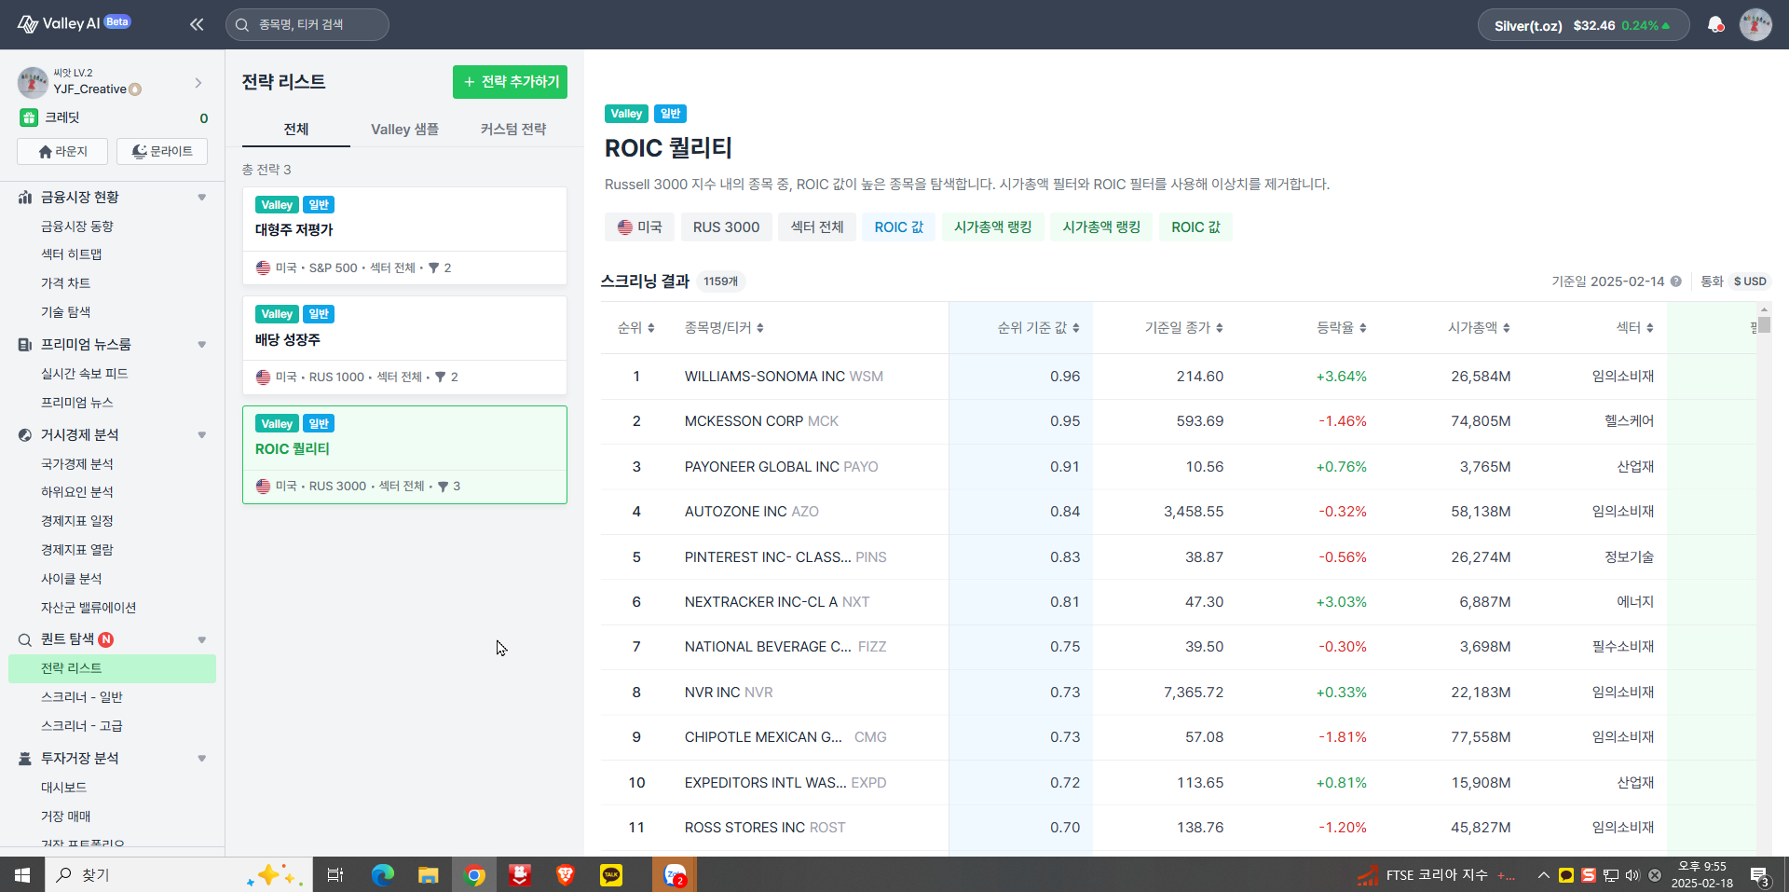Viewport: 1789px width, 892px height.
Task: Click the 문라이트 button
Action: click(162, 151)
